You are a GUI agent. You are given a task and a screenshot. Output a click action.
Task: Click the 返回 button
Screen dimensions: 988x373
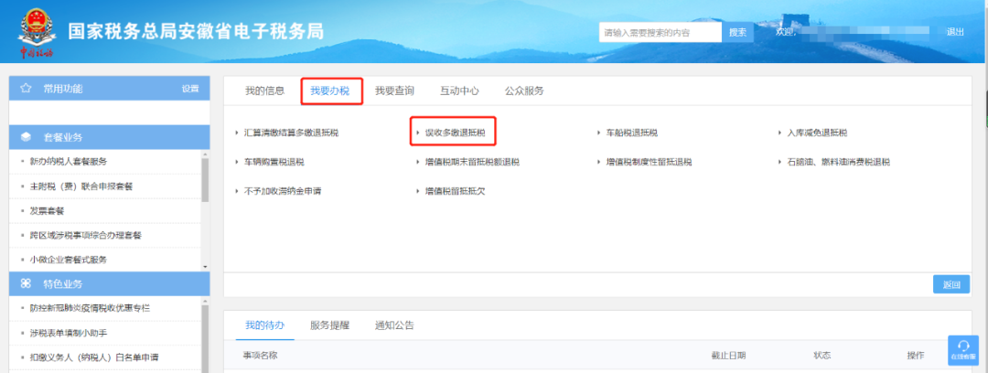tap(951, 285)
